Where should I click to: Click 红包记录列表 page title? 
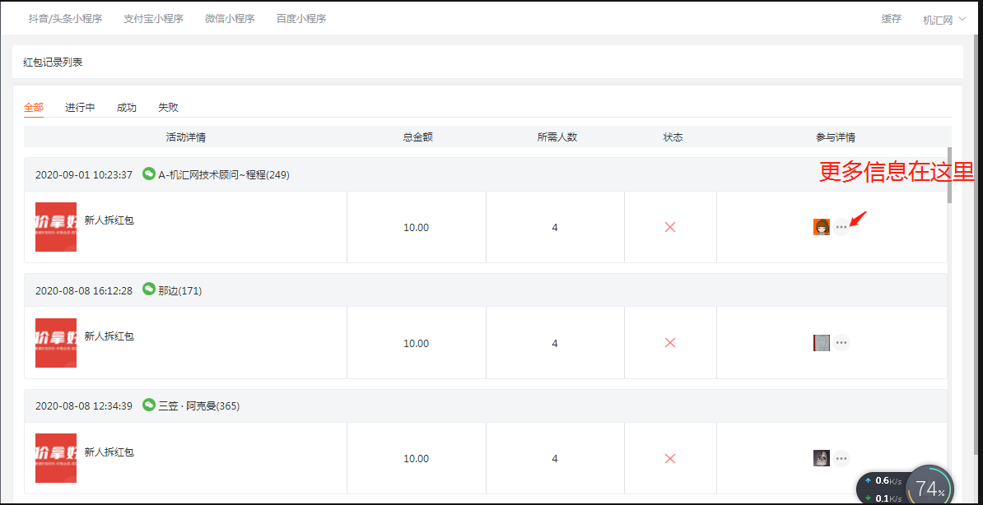click(x=53, y=62)
